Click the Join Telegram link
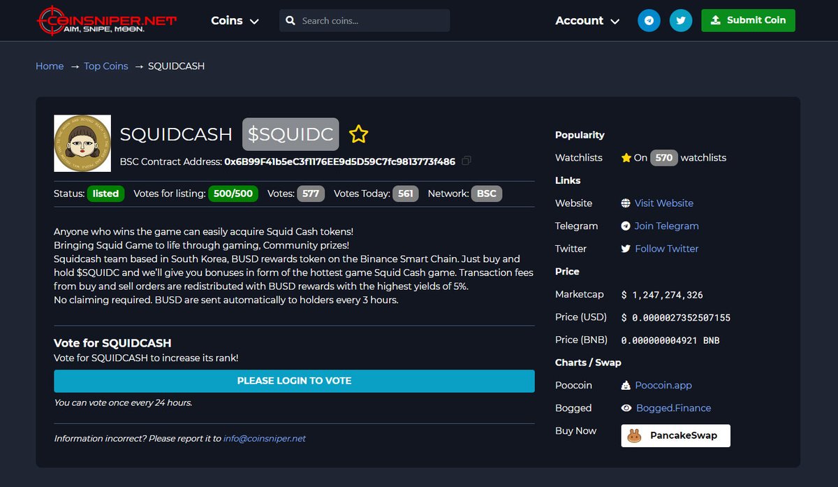838x487 pixels. click(667, 226)
